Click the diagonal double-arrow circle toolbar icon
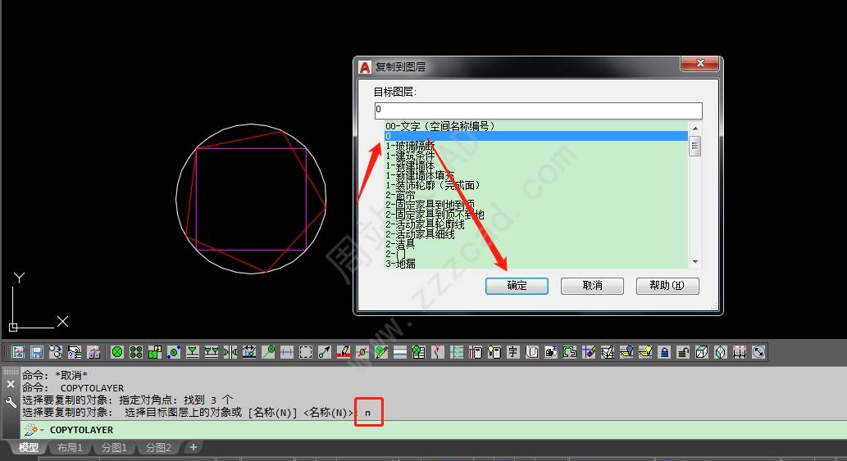847x461 pixels. (x=758, y=352)
